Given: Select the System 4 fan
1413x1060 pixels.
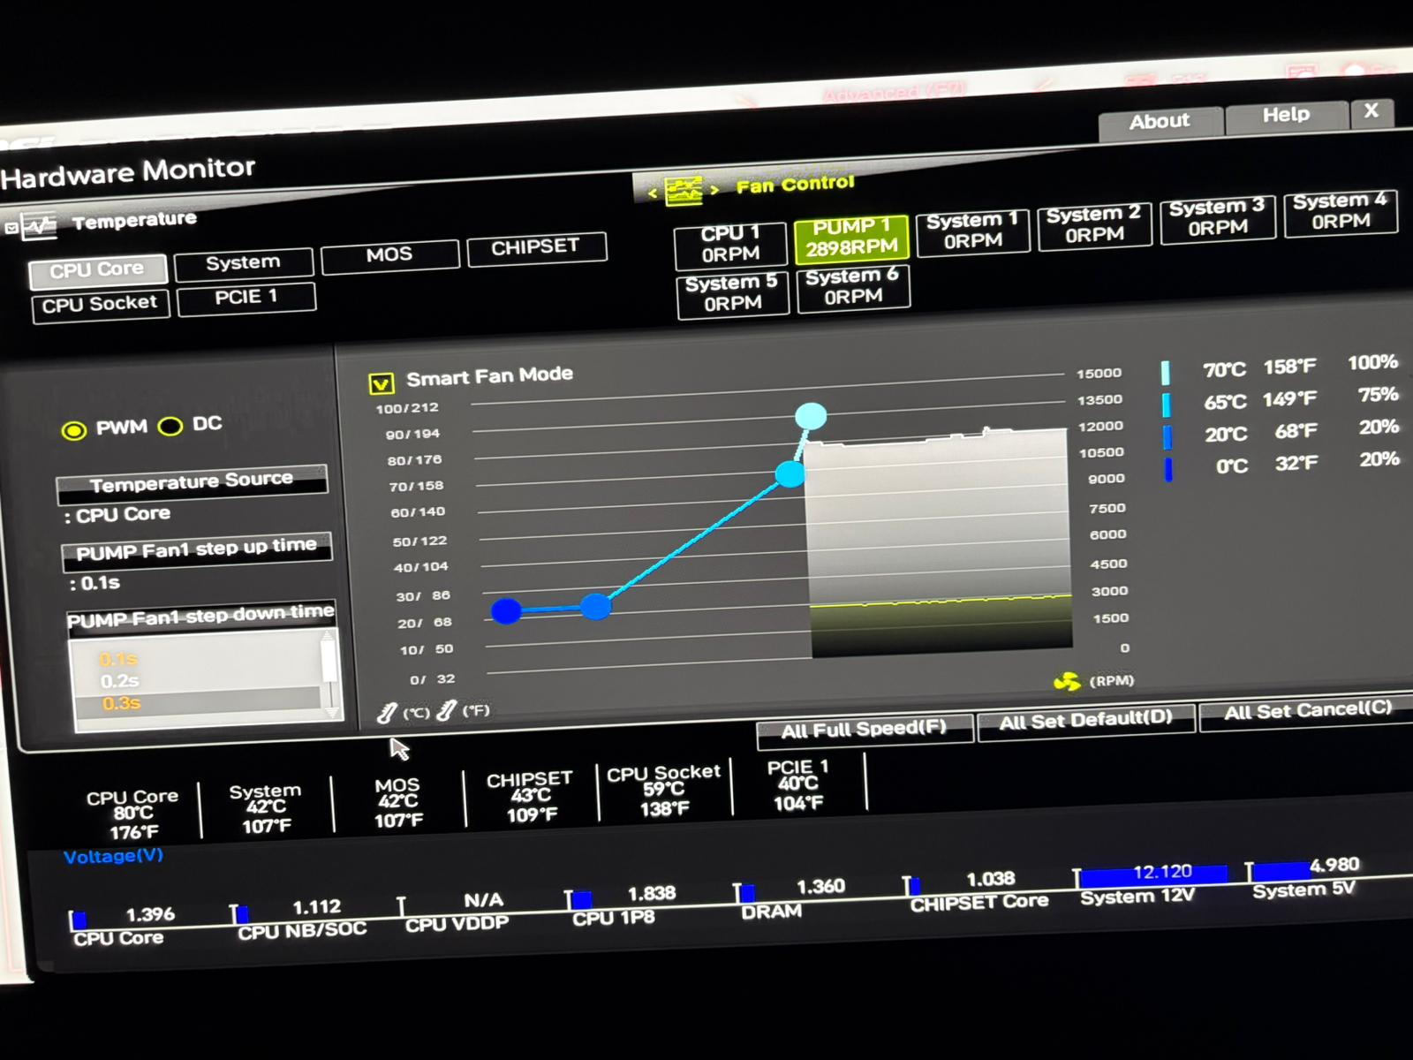Looking at the screenshot, I should [x=1340, y=212].
